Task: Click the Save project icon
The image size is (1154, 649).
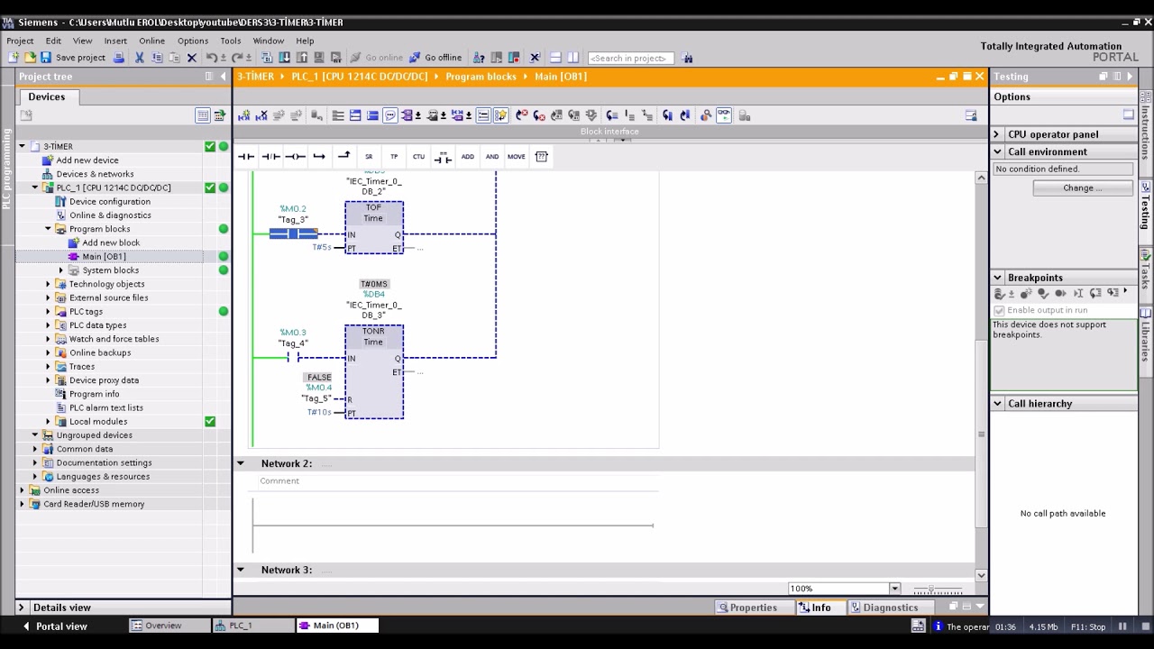Action: [x=45, y=58]
